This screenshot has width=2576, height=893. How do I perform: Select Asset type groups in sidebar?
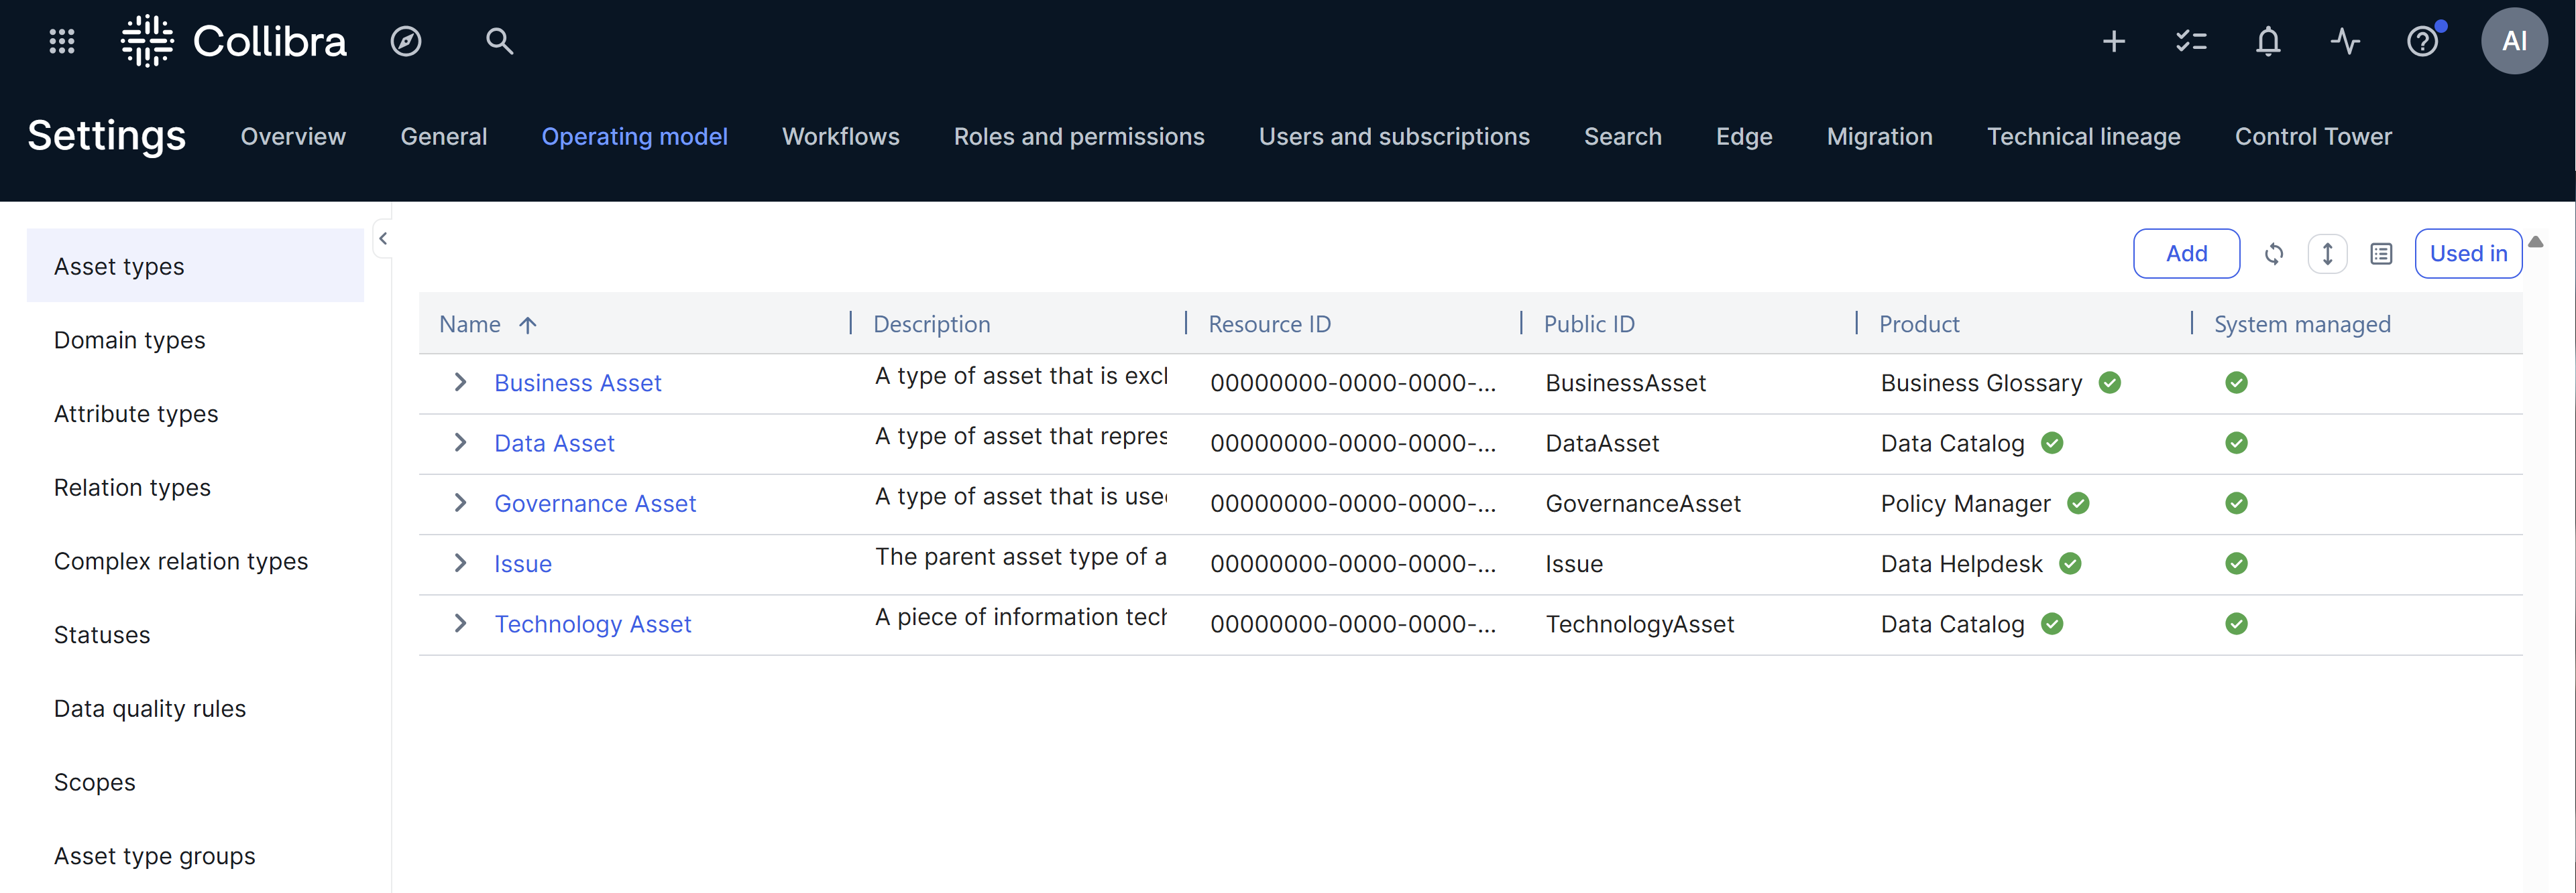tap(195, 856)
